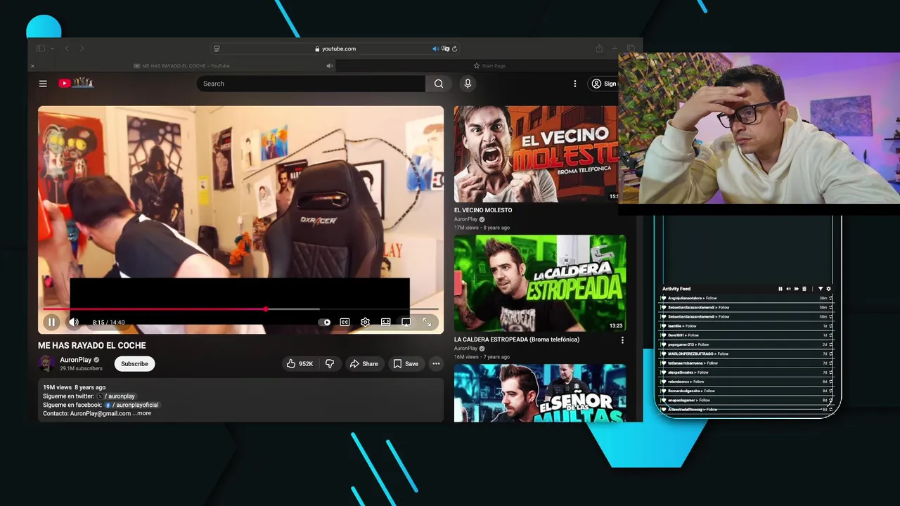900x506 pixels.
Task: Clear the Activity Feed with trash icon
Action: coord(804,289)
